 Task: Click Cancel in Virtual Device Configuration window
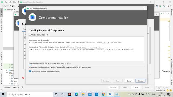coord(136,88)
